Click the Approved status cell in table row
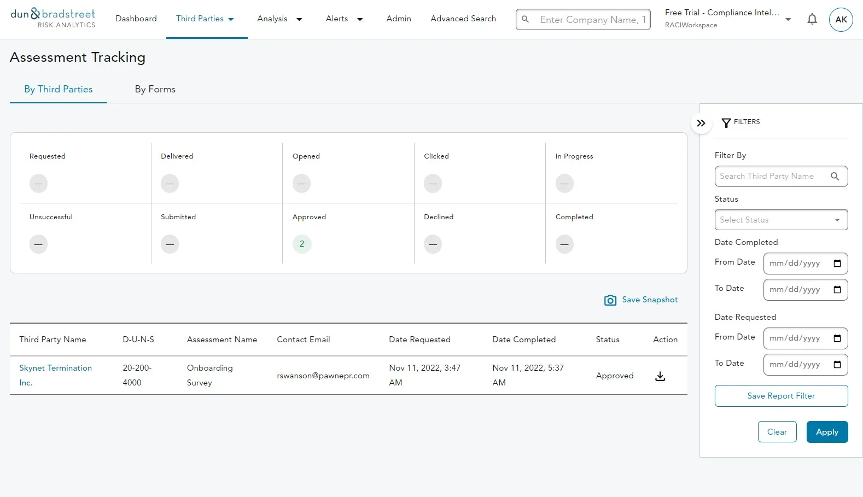Viewport: 863px width, 497px height. [x=615, y=376]
